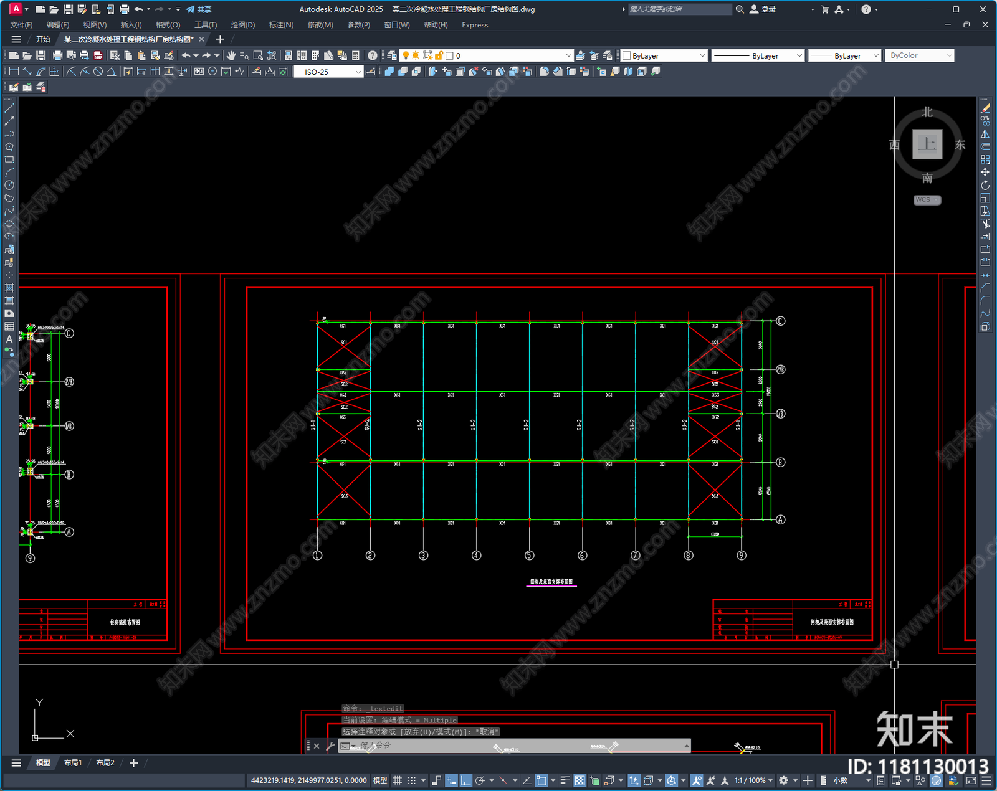Click the Help question mark icon in toolbar
Screen dimensions: 997x791
pyautogui.click(x=373, y=55)
